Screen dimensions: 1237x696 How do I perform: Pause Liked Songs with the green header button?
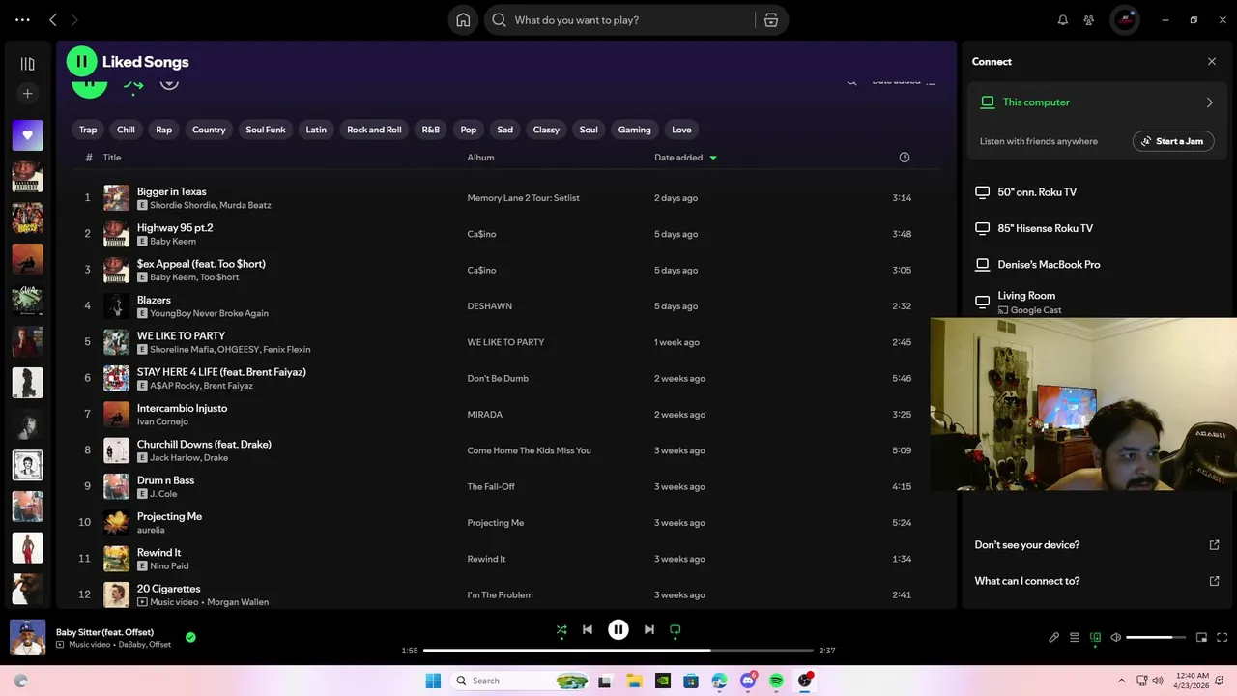[x=81, y=61]
